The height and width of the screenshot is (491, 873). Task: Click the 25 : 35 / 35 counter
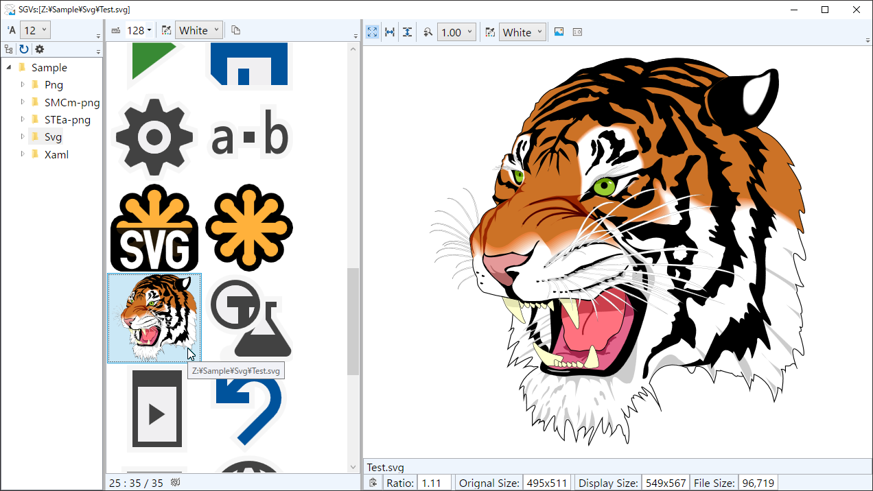136,483
